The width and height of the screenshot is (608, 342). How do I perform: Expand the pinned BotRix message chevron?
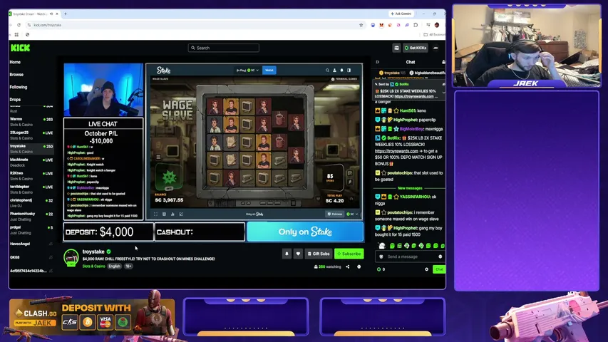click(443, 93)
